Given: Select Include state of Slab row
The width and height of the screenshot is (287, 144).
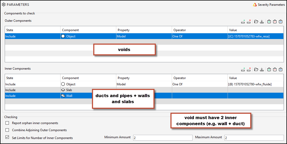Looking at the screenshot, I should point(33,90).
